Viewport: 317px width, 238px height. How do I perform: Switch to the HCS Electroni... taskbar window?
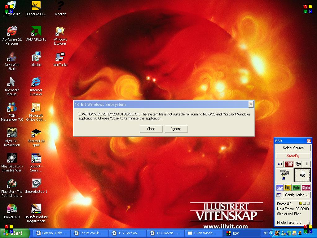pyautogui.click(x=127, y=233)
